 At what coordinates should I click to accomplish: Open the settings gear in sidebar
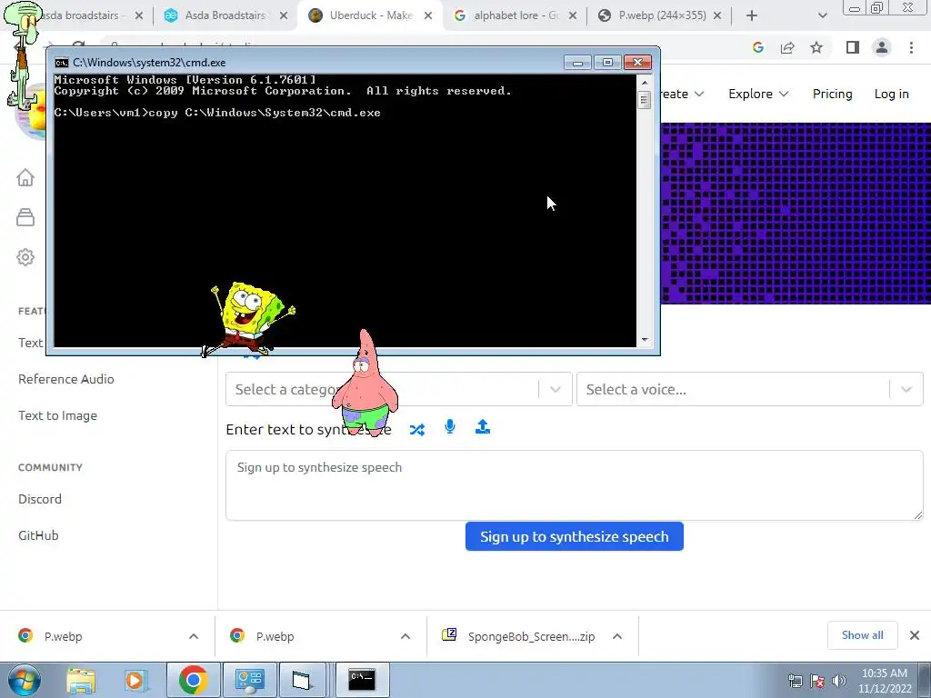point(25,257)
